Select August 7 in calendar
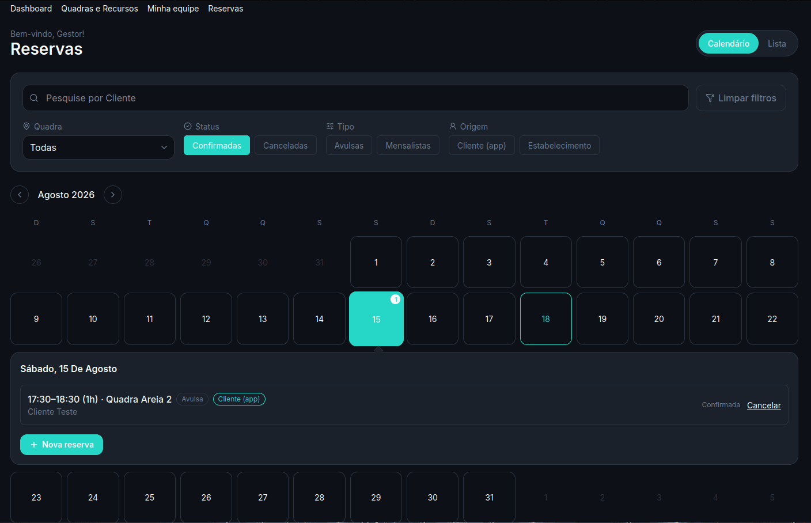Image resolution: width=811 pixels, height=523 pixels. (x=715, y=262)
